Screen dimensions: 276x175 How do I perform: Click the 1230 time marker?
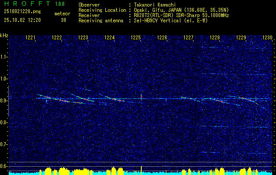tap(267, 38)
